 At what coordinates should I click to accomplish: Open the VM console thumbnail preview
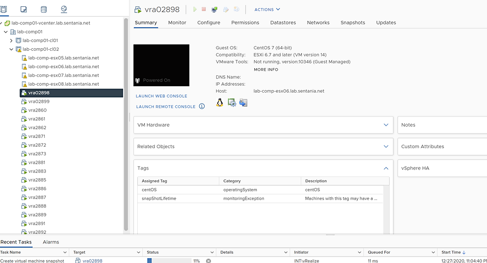pos(161,65)
